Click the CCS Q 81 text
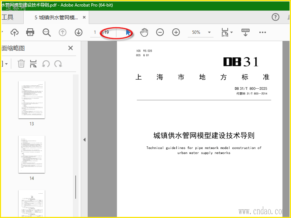The image size is (291, 218). 143,55
